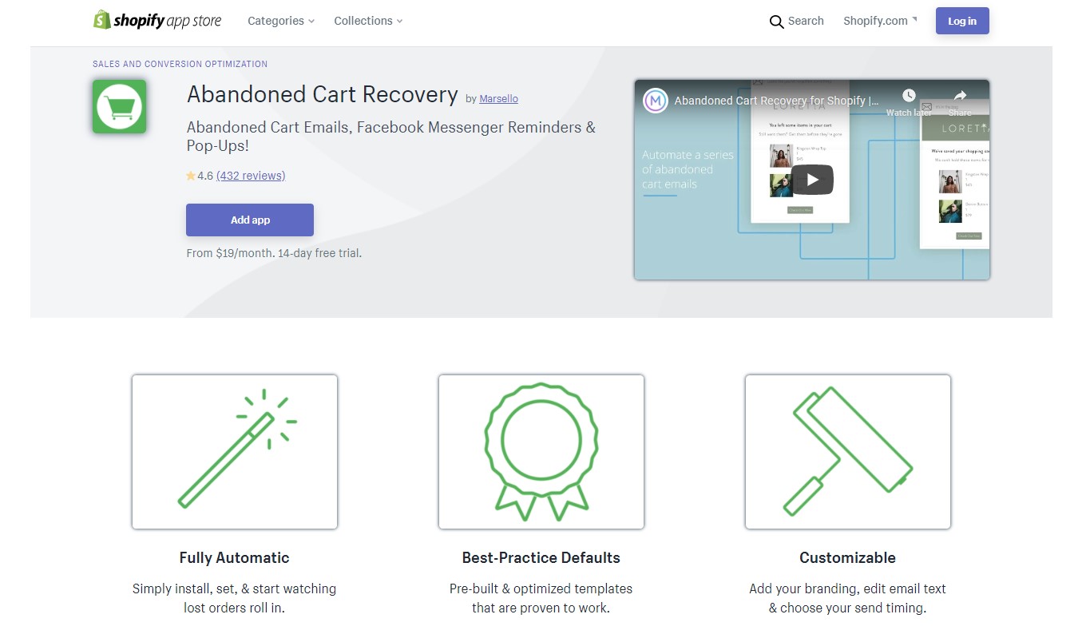Screen dimensions: 1090x634
Task: Click the Best-Practice Defaults heading
Action: 541,558
